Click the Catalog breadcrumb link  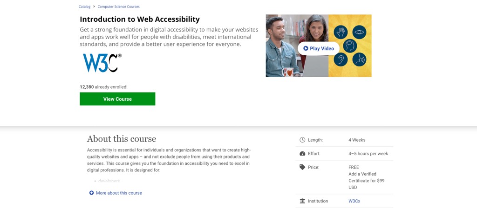click(x=84, y=7)
